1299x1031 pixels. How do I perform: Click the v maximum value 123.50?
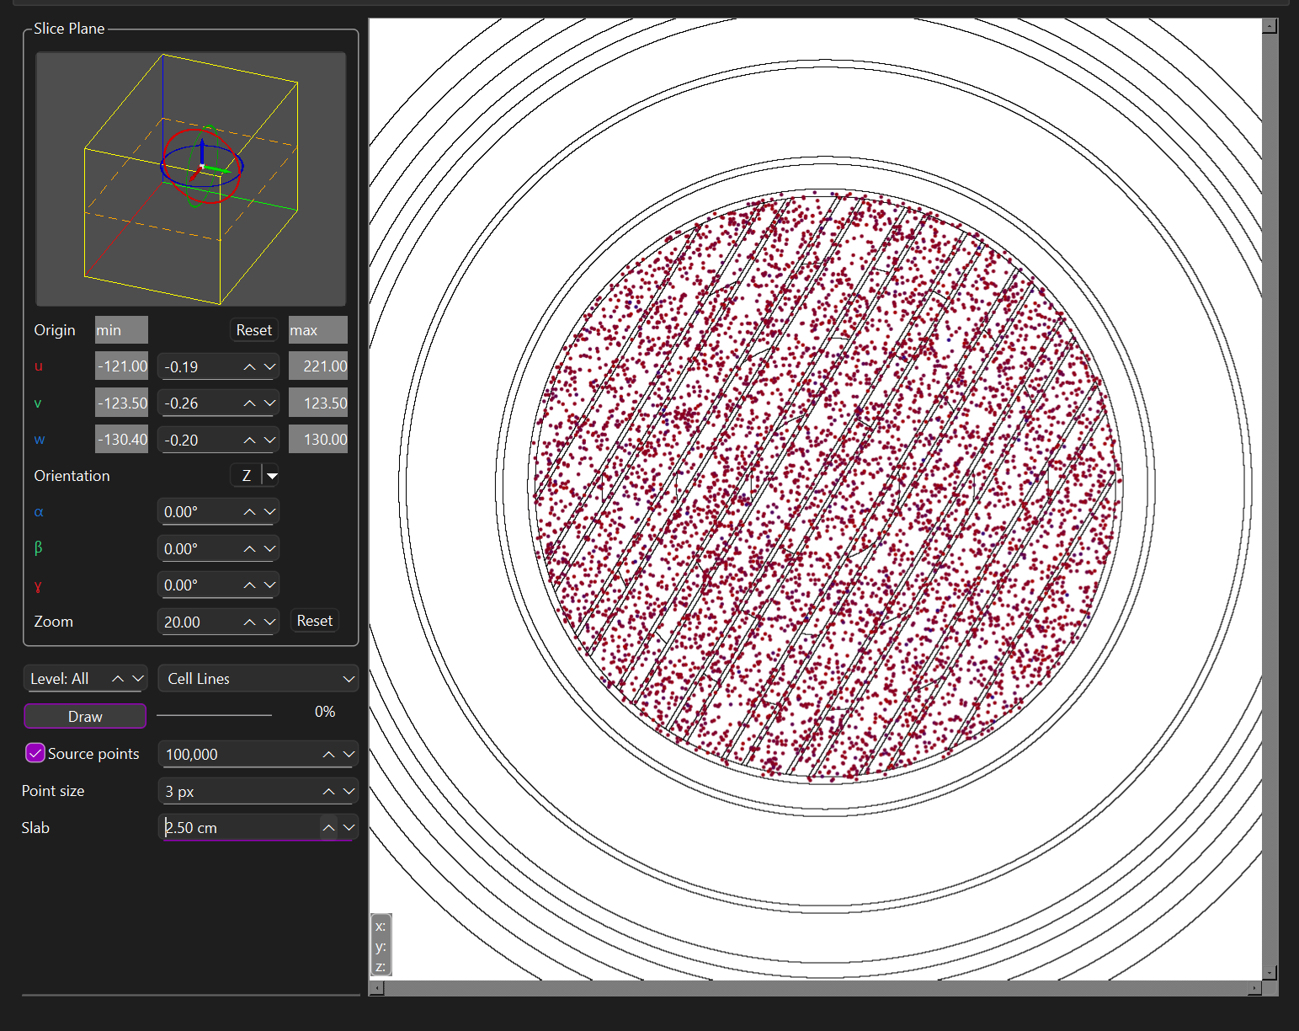click(x=318, y=403)
